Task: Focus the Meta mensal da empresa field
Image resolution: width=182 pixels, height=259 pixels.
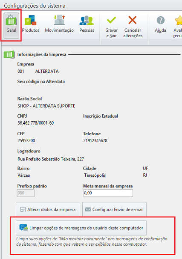Action: (x=108, y=193)
